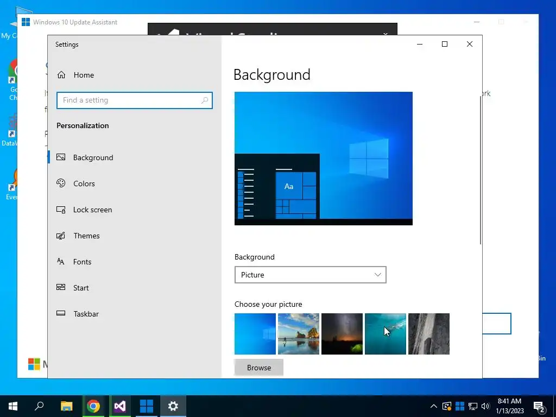
Task: Show hidden system tray icons
Action: (x=434, y=406)
